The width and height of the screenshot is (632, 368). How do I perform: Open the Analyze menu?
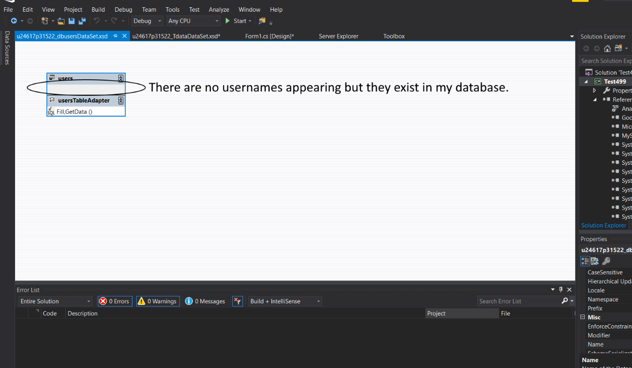click(219, 9)
